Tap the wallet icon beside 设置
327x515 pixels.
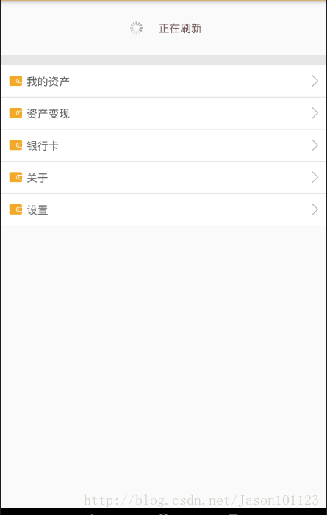pos(15,209)
